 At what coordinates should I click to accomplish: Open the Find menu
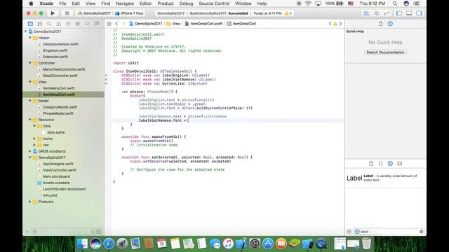105,3
